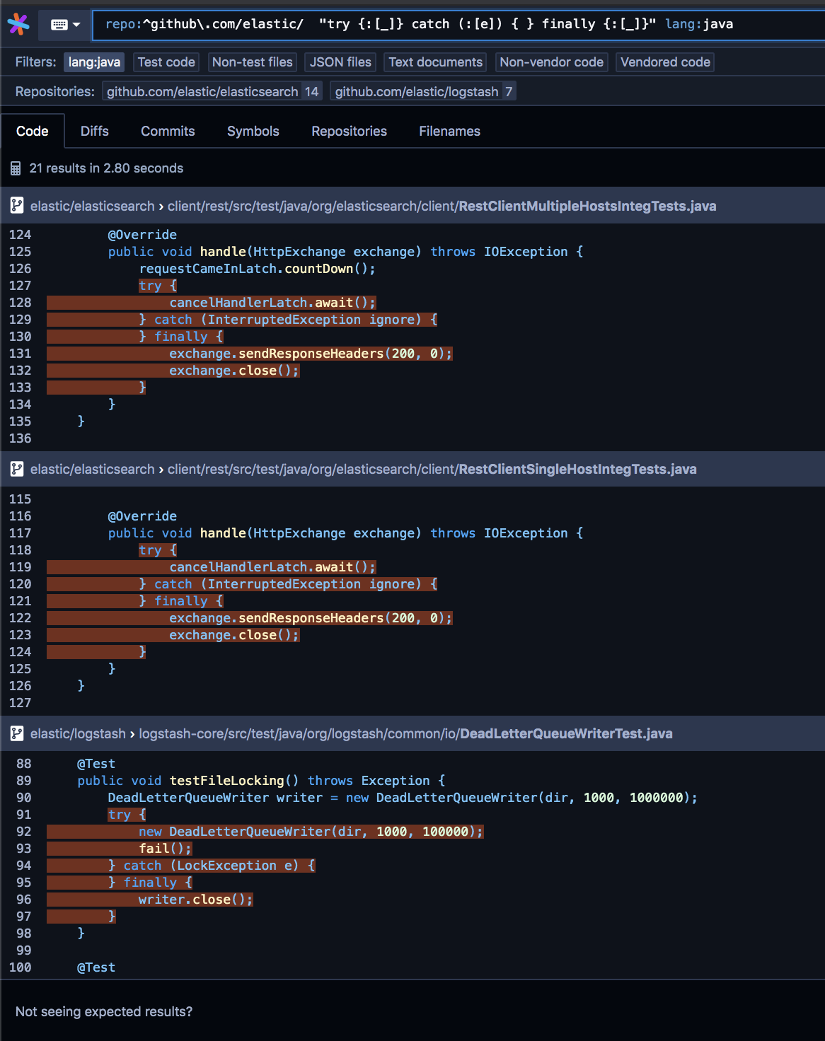Toggle the lang:java filter

click(94, 62)
